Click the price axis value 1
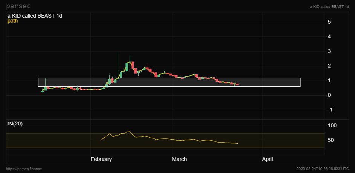Viewport: 355px width, 173px height. click(x=329, y=81)
